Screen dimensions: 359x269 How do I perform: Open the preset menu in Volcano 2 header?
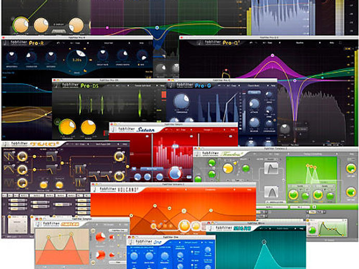[x=210, y=190]
